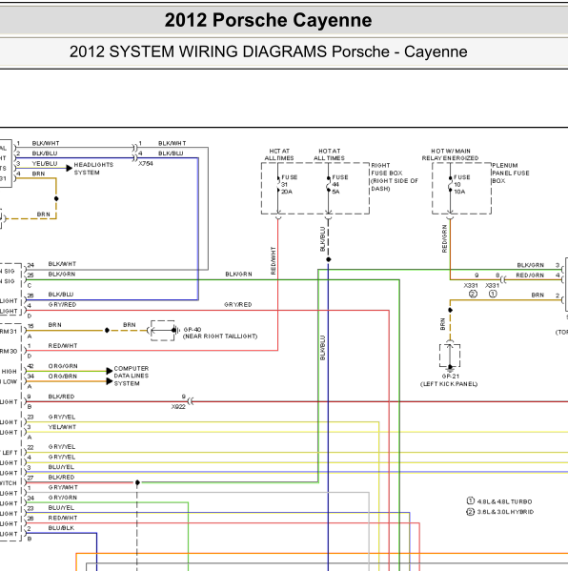Click the splice dot on BLK/RED wire pin 27
Viewport: 568px width, 571px height.
[137, 482]
